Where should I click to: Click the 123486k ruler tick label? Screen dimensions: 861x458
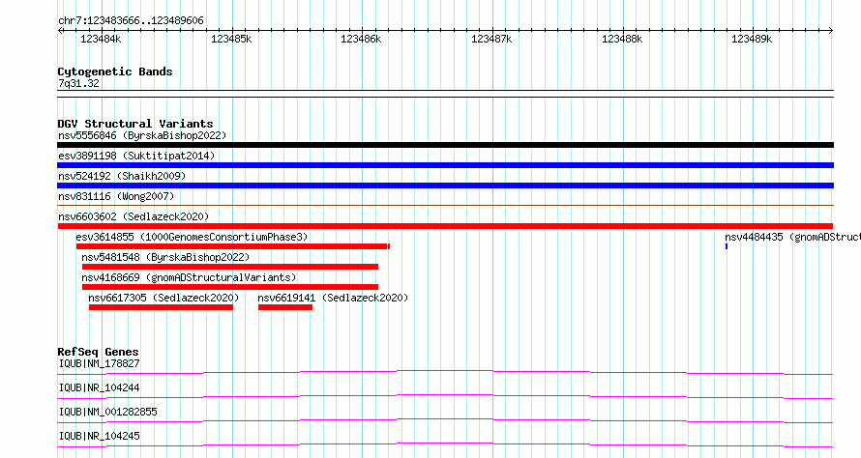coord(361,39)
